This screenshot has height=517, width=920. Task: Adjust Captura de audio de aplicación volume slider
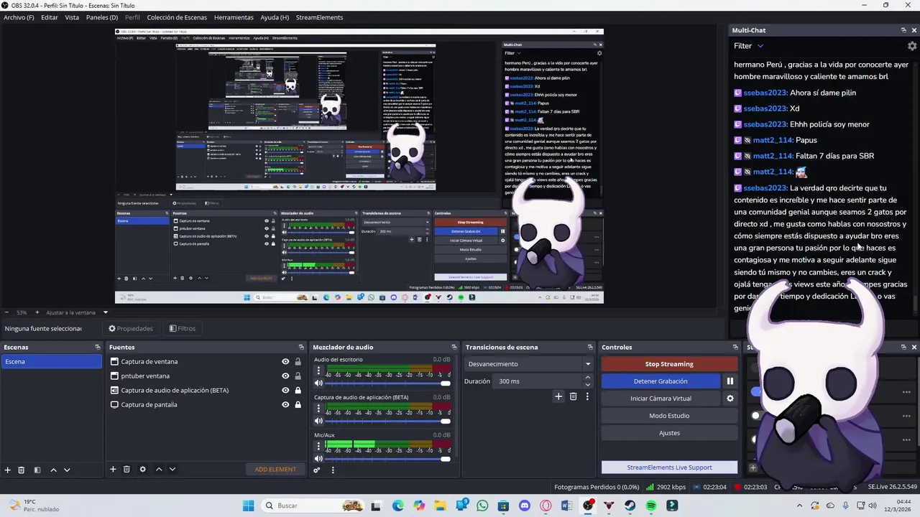(389, 421)
